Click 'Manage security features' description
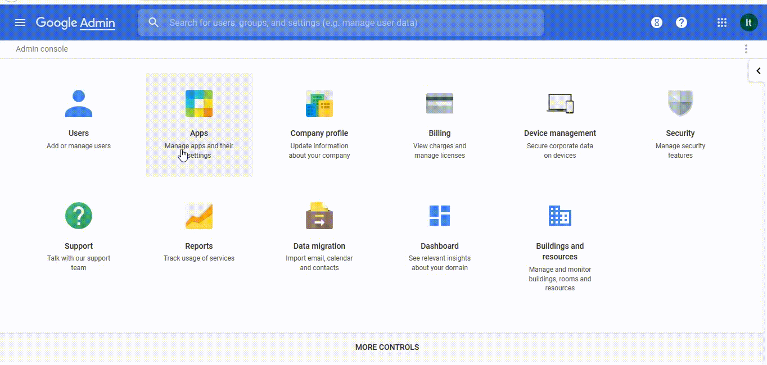 680,150
